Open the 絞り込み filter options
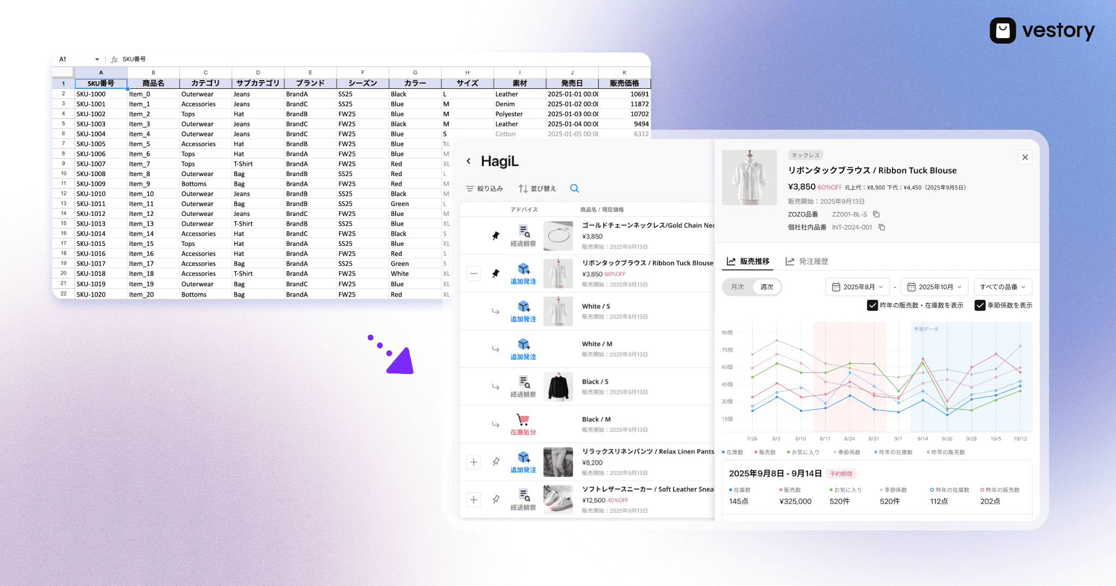 point(484,189)
